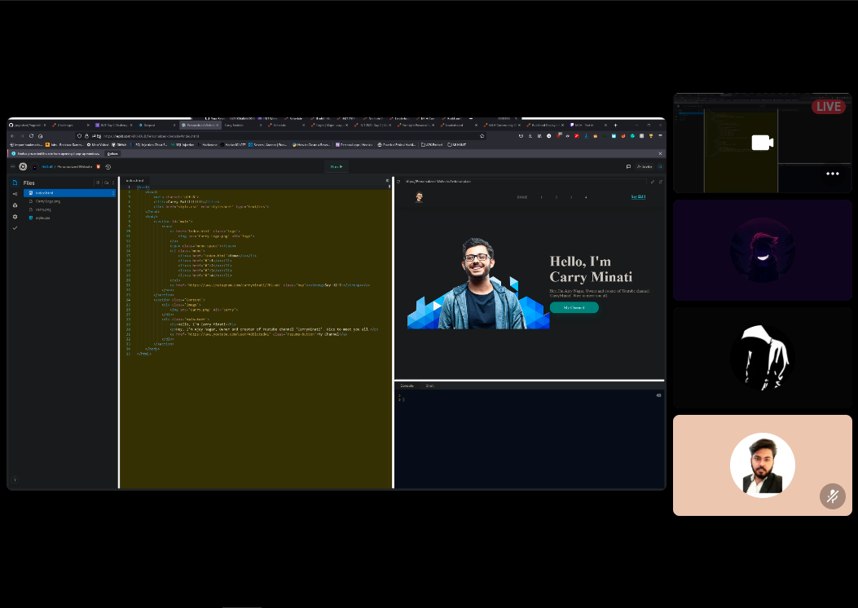858x608 pixels.
Task: Open the Version control sidebar icon
Action: [x=15, y=194]
